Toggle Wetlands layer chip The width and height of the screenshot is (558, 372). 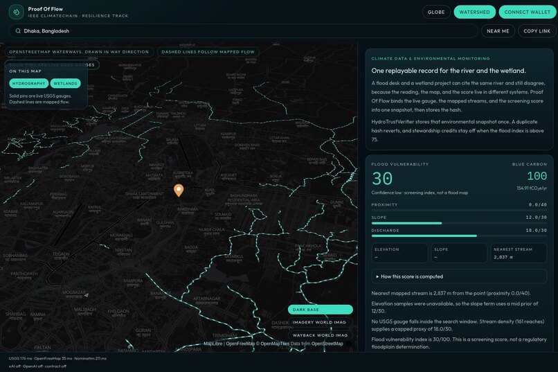[x=66, y=83]
